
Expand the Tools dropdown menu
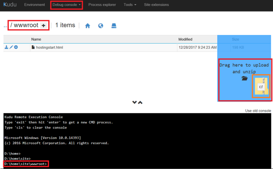click(x=130, y=5)
